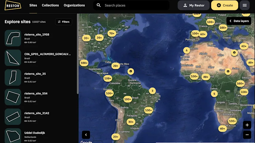Open the hamburger menu

[245, 5]
